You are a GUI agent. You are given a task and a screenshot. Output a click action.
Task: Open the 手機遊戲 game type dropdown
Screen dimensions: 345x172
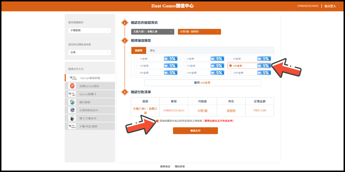(x=90, y=30)
